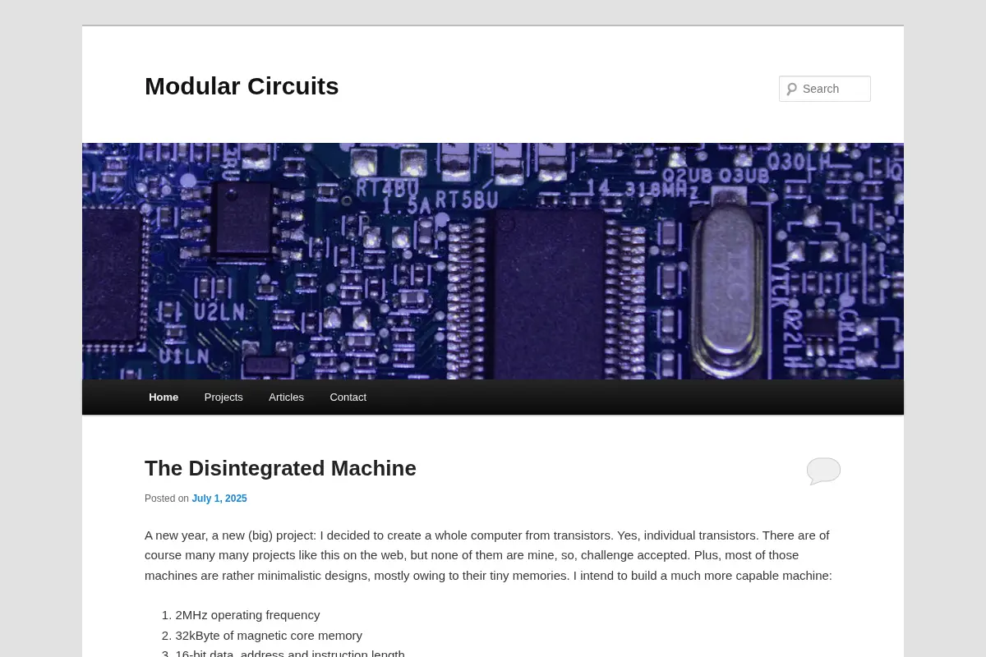Click the paragraph starting 'A new year'

click(490, 555)
